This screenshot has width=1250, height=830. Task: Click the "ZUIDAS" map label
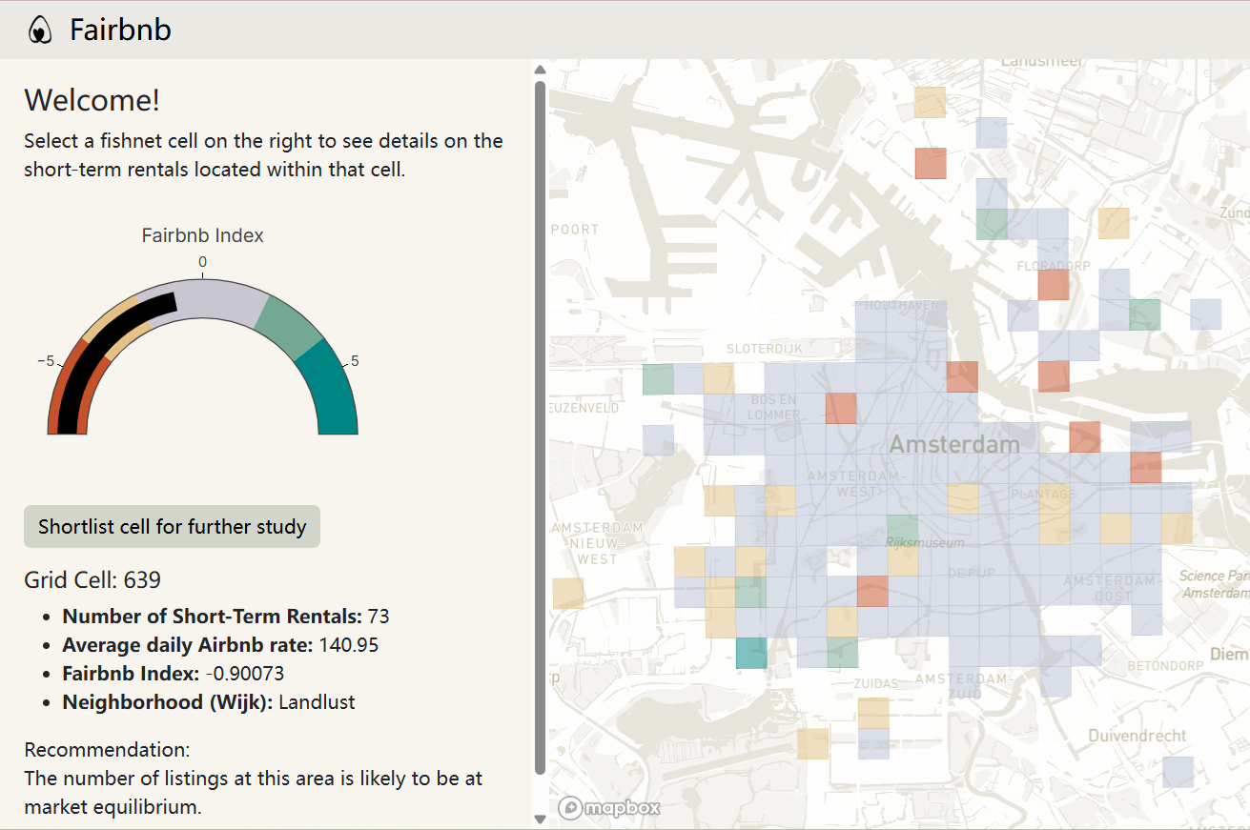pyautogui.click(x=876, y=683)
